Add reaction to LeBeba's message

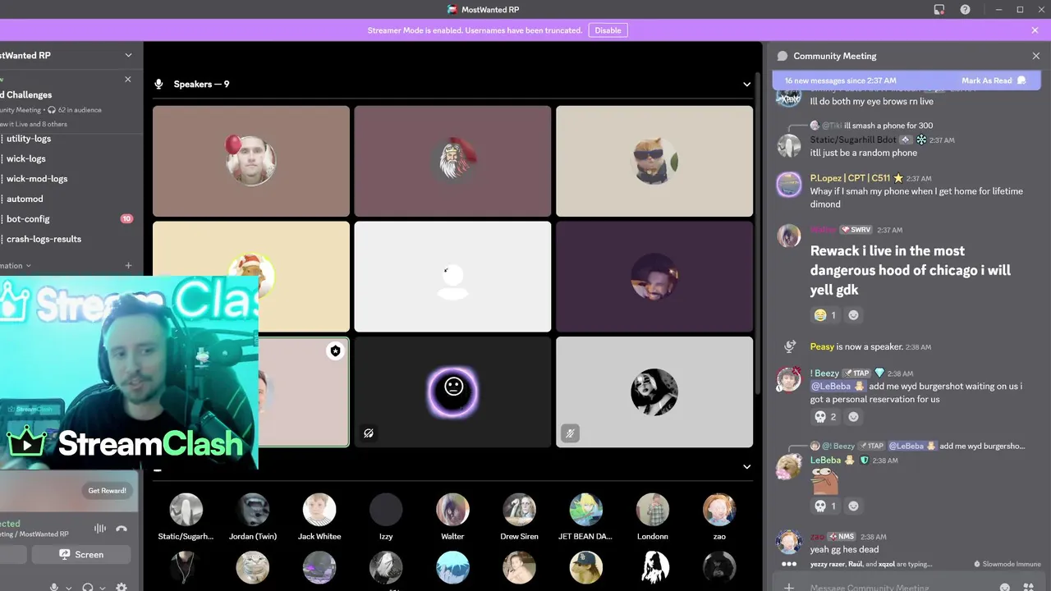coord(854,506)
